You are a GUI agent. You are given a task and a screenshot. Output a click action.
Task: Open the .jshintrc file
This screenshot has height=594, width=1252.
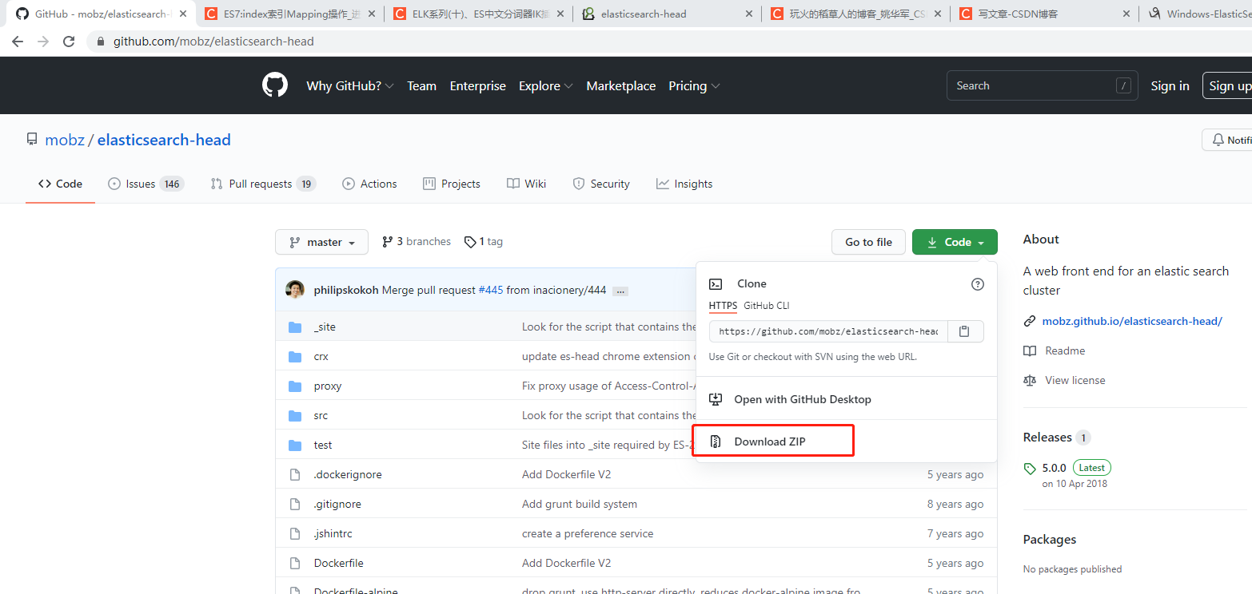click(x=333, y=533)
